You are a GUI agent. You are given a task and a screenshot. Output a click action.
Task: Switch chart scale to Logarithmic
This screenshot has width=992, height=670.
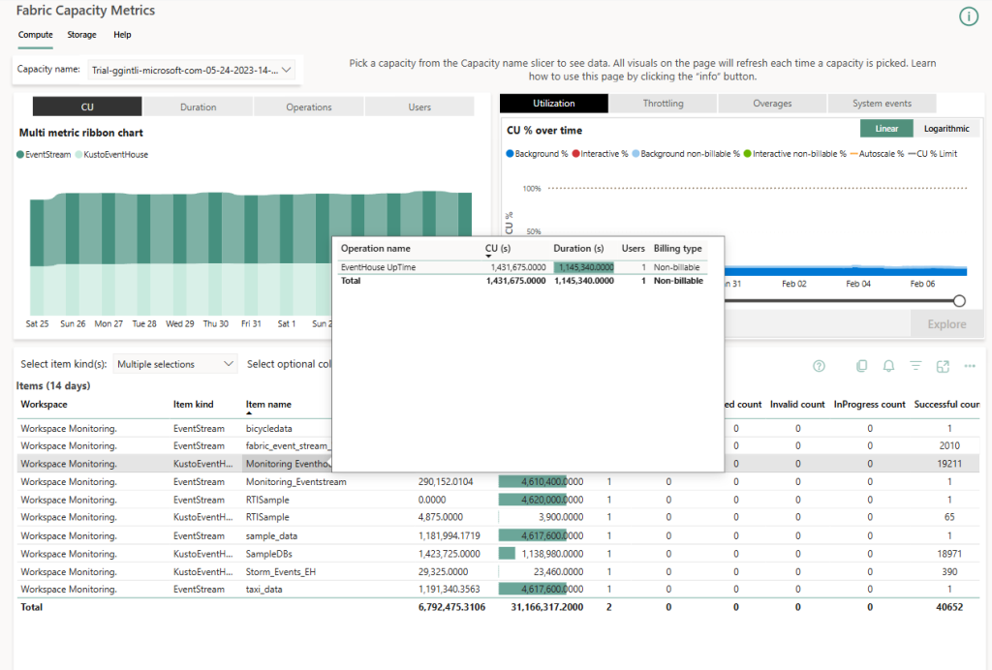coord(946,128)
